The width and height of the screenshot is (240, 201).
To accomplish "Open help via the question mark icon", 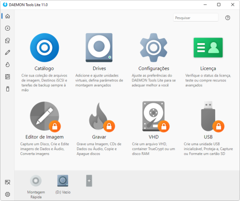I will pos(228,18).
